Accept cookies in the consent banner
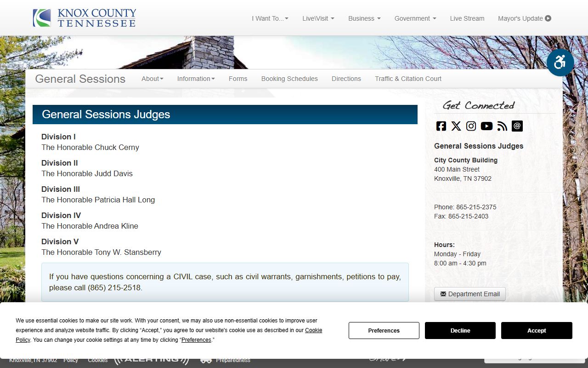Image resolution: width=588 pixels, height=368 pixels. tap(537, 330)
